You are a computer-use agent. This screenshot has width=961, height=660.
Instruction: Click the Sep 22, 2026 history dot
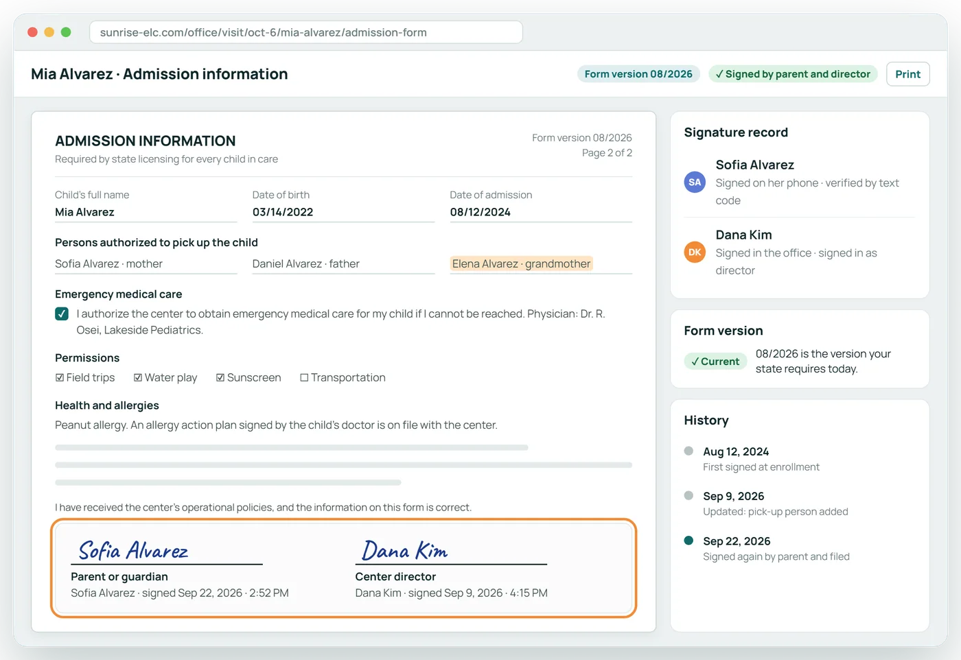click(x=688, y=541)
